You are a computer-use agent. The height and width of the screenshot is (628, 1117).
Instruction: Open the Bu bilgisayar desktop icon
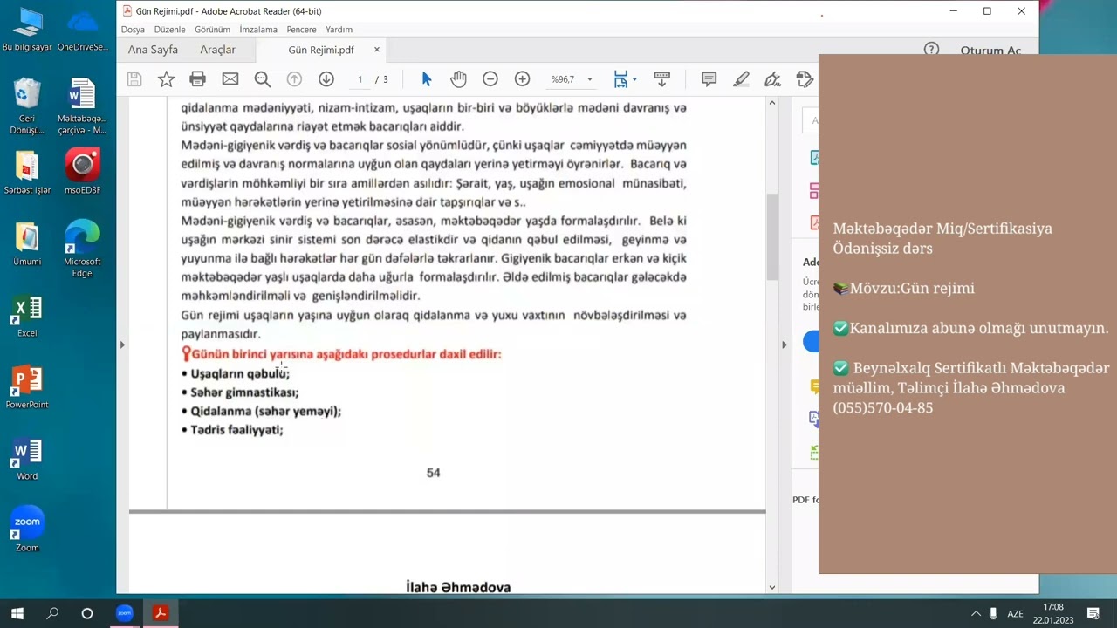(27, 31)
